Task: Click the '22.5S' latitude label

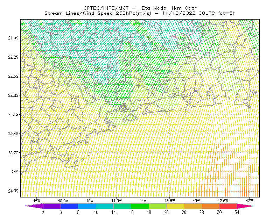Action: click(13, 76)
